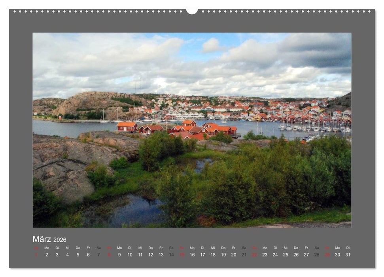Click the Sa column header
Screen dimensions: 384x277
[98, 247]
